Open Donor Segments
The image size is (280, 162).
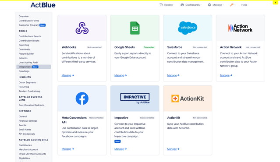click(28, 82)
